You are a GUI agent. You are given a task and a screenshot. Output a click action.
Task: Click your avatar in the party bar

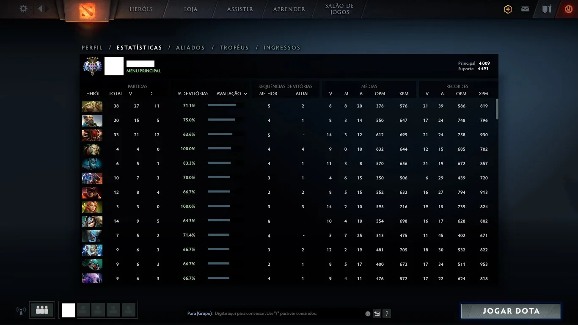(x=68, y=310)
